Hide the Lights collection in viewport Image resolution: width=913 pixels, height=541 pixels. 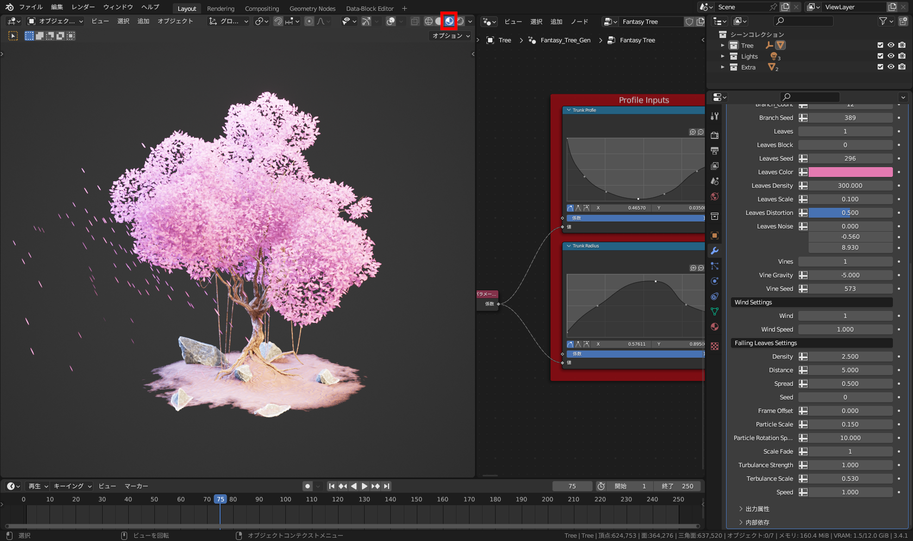click(x=891, y=56)
